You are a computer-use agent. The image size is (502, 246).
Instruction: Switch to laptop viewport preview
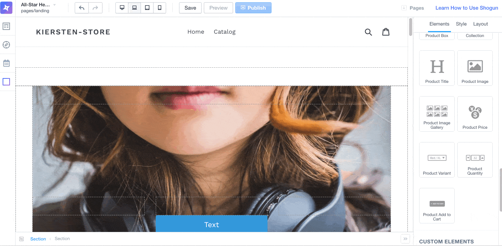point(135,8)
